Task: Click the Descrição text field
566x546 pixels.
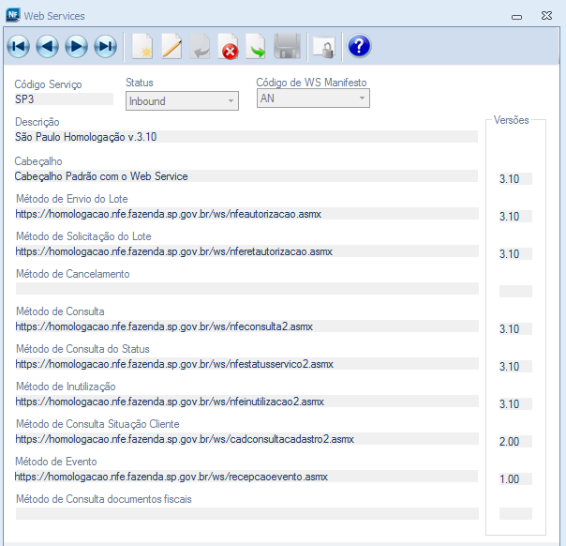Action: pos(246,137)
